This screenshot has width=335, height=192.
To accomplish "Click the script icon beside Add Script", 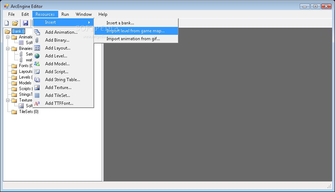I will pyautogui.click(x=37, y=72).
